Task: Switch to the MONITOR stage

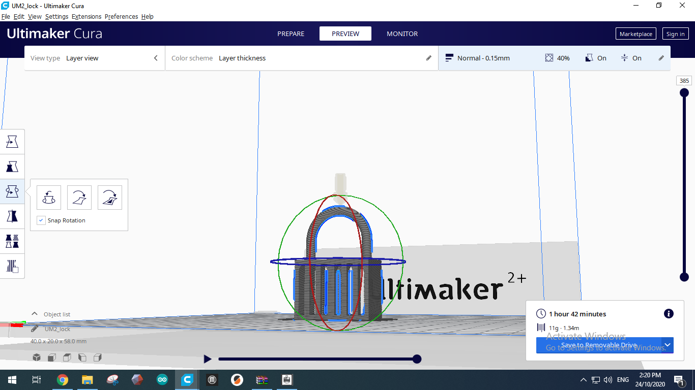Action: point(402,34)
